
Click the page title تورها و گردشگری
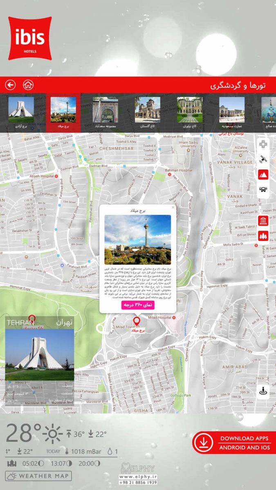coord(238,85)
